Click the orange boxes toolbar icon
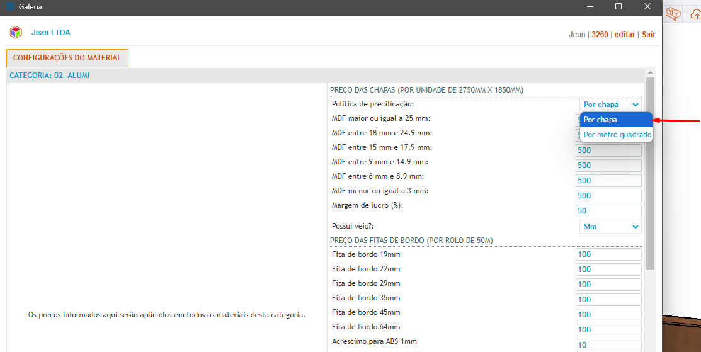The width and height of the screenshot is (701, 352). tap(675, 13)
